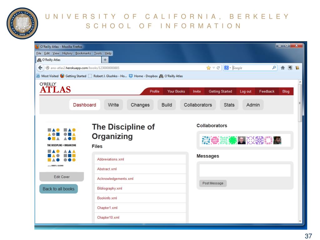Click the bright green collaborator avatar
This screenshot has height=240, width=320.
[232, 140]
